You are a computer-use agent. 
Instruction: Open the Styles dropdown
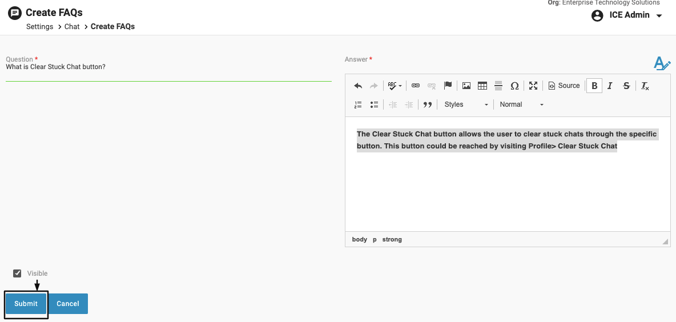tap(466, 104)
